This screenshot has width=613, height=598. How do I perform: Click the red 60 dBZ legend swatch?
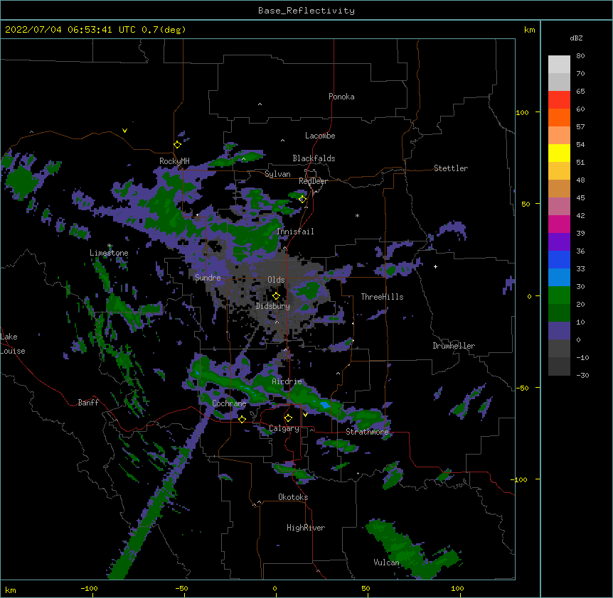tap(559, 100)
